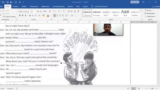Switch to print layout view
160x90 pixels.
coord(133,88)
